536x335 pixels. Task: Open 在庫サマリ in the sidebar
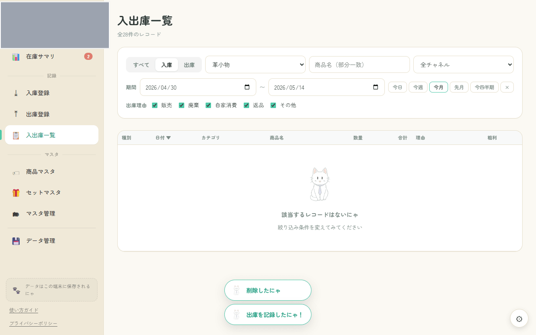[x=52, y=57]
